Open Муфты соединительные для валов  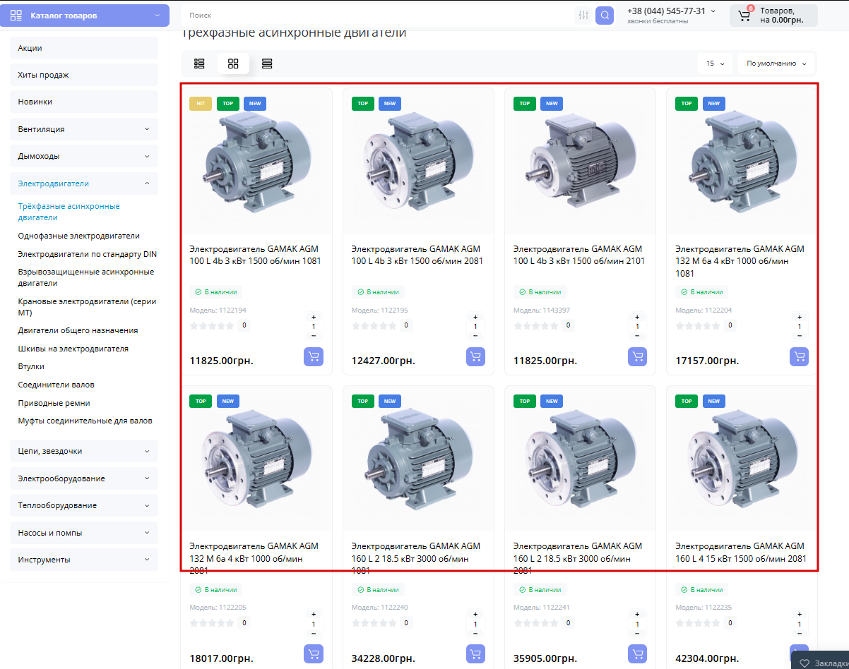[x=85, y=421]
